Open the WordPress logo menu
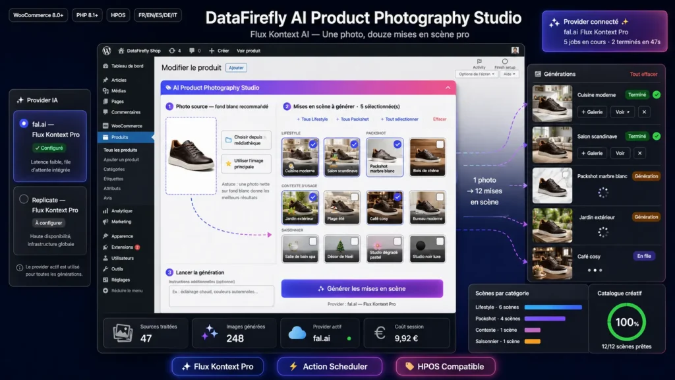This screenshot has height=380, width=675. (107, 50)
